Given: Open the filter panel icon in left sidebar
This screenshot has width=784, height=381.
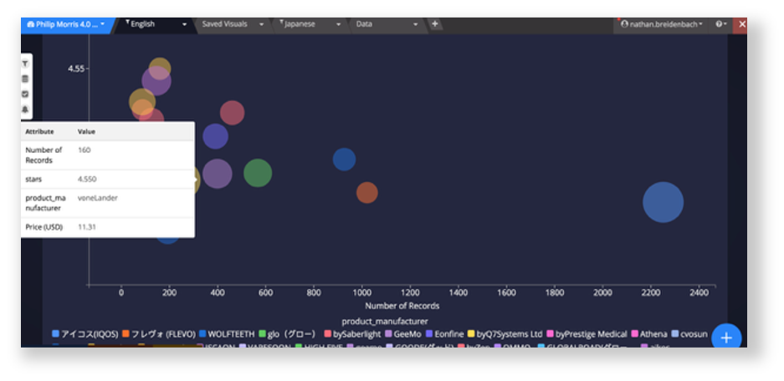Looking at the screenshot, I should 25,63.
